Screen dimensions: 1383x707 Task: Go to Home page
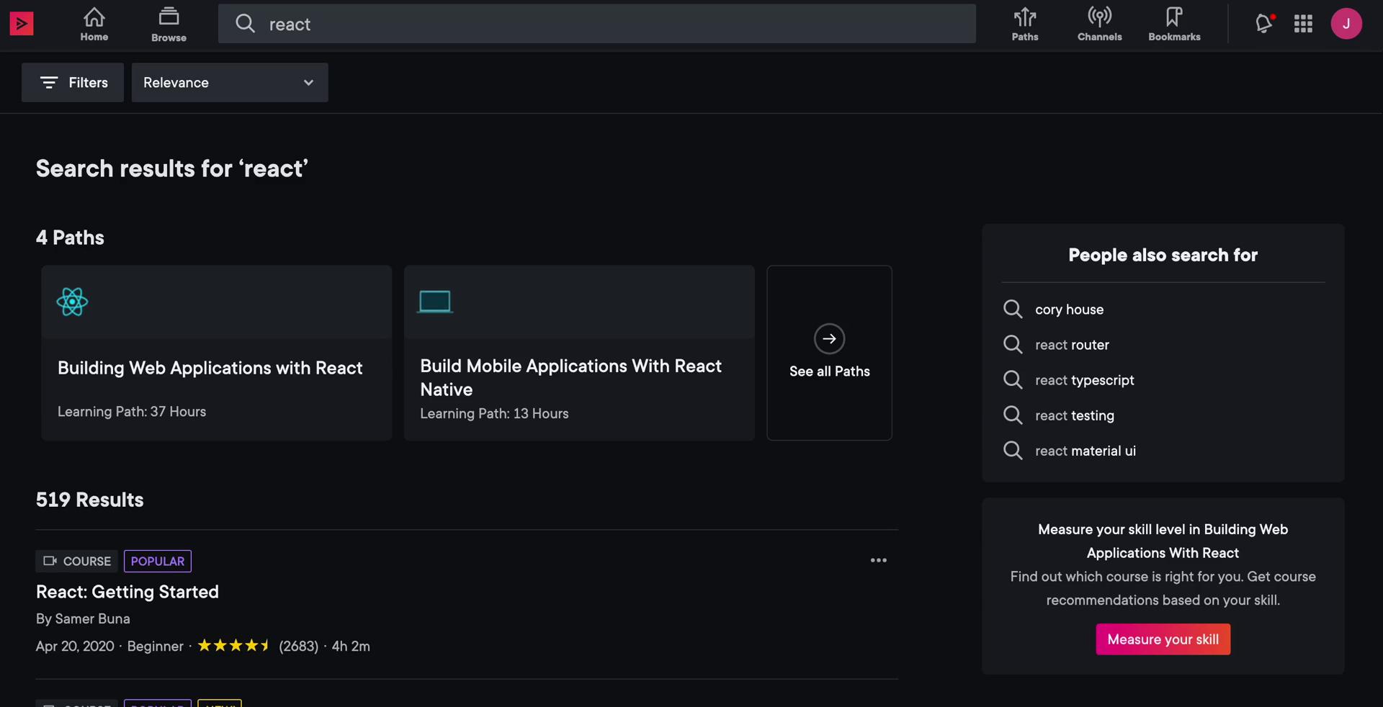point(94,24)
